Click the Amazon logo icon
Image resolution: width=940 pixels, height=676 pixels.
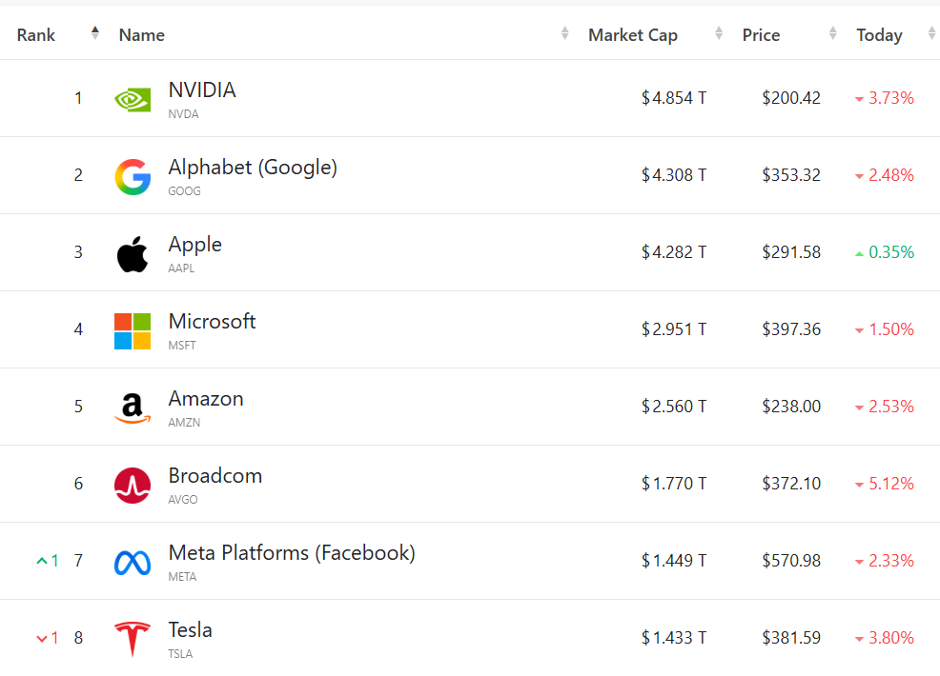pyautogui.click(x=133, y=408)
